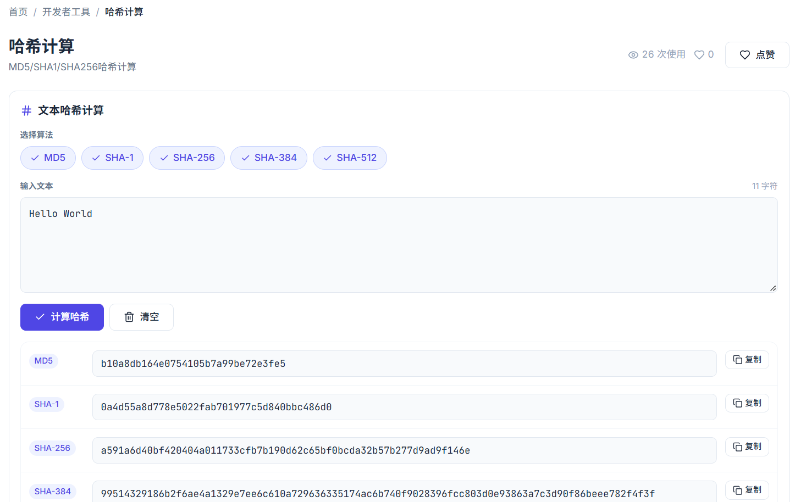Copy the MD5 hash result

747,360
